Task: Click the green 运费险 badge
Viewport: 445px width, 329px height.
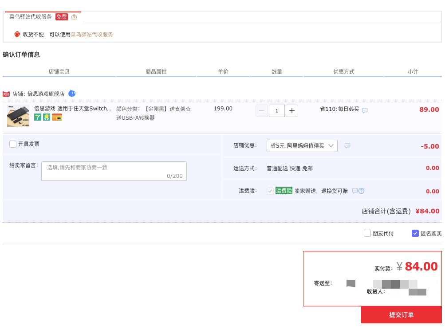Action: [x=284, y=191]
